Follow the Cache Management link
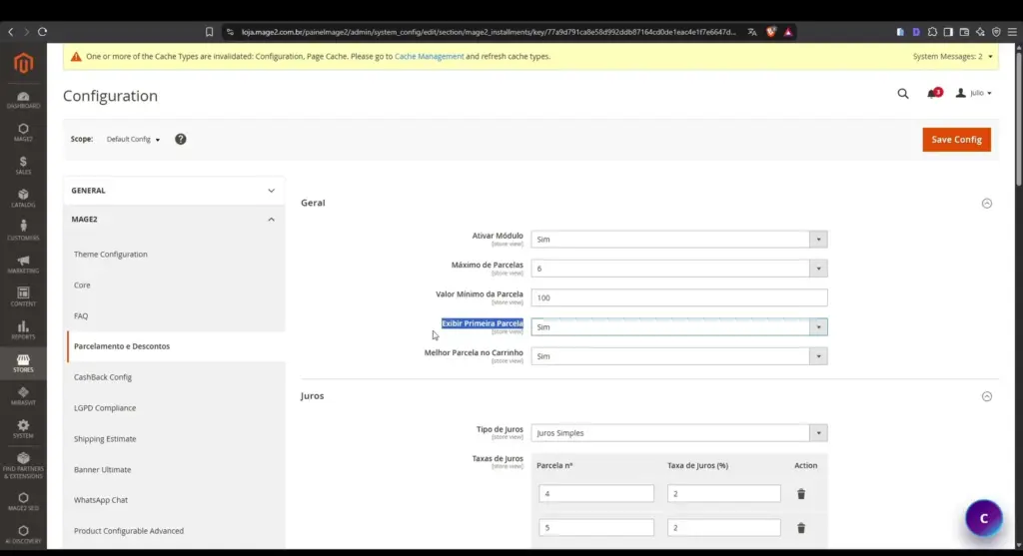This screenshot has width=1023, height=556. [x=430, y=57]
